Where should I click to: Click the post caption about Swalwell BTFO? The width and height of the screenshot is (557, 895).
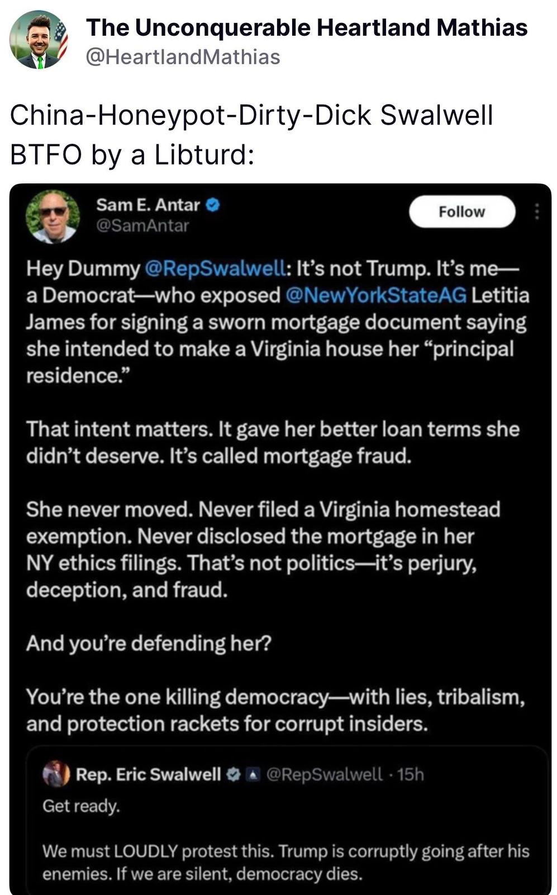coord(251,134)
